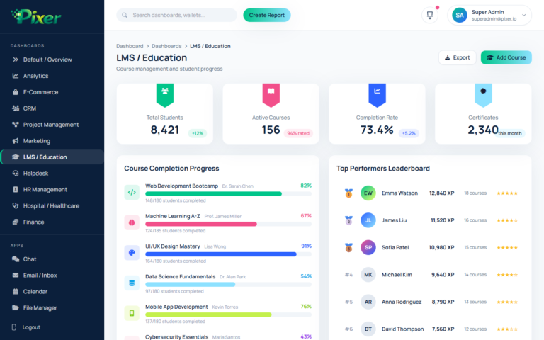Click the UI/UX Design Mastery palette icon
Image resolution: width=544 pixels, height=340 pixels.
132,253
